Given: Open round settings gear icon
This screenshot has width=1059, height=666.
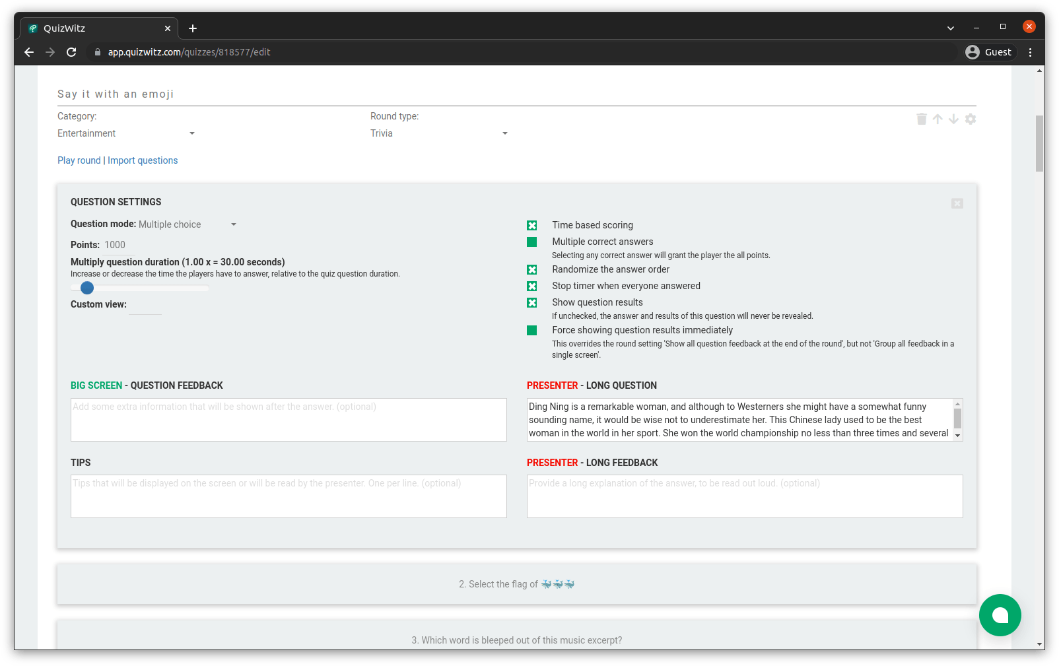Looking at the screenshot, I should (x=970, y=119).
